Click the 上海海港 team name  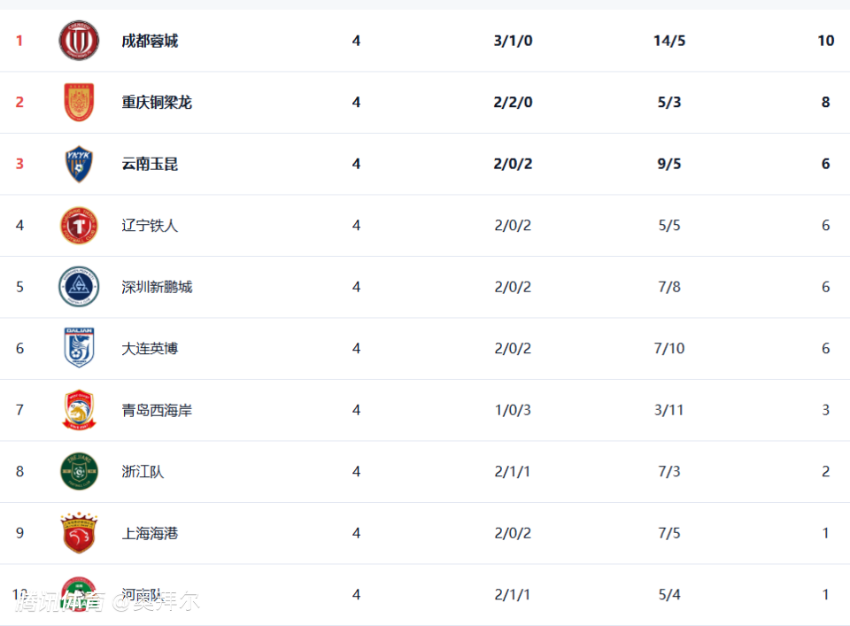(x=150, y=533)
